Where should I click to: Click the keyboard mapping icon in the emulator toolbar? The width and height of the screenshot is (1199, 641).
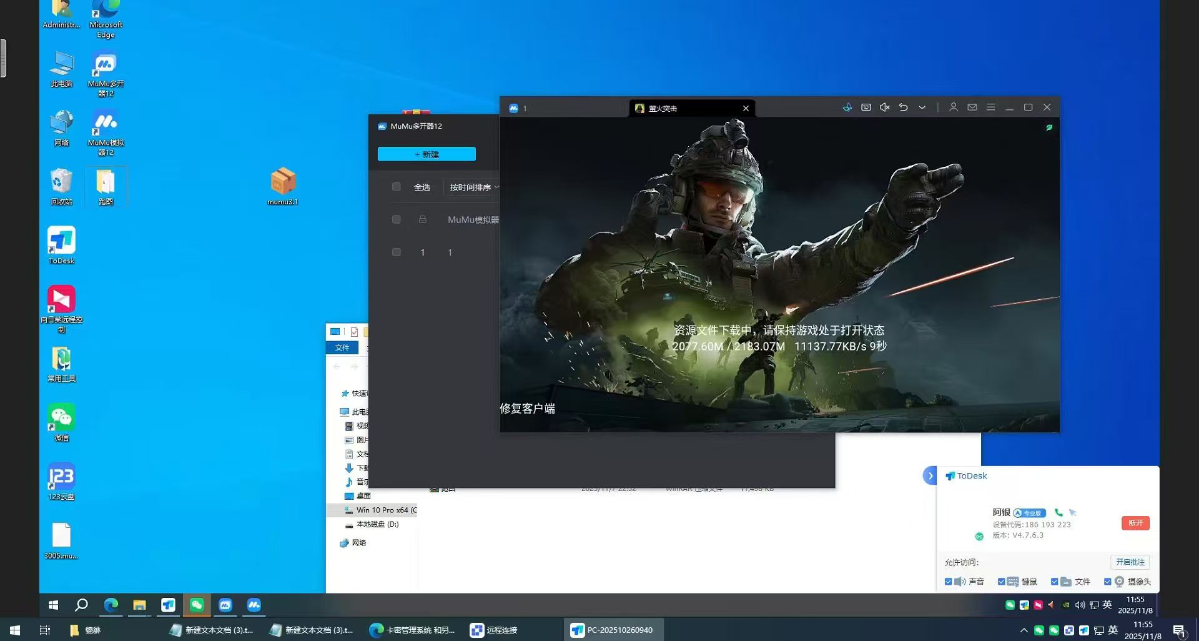click(866, 107)
